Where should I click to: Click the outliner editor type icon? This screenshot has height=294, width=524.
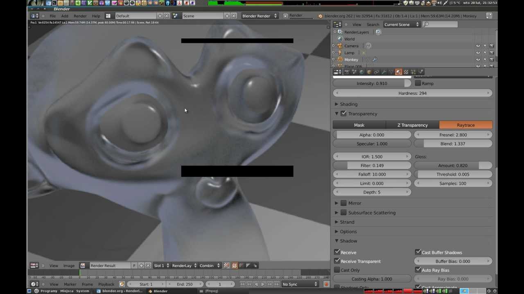[x=337, y=24]
